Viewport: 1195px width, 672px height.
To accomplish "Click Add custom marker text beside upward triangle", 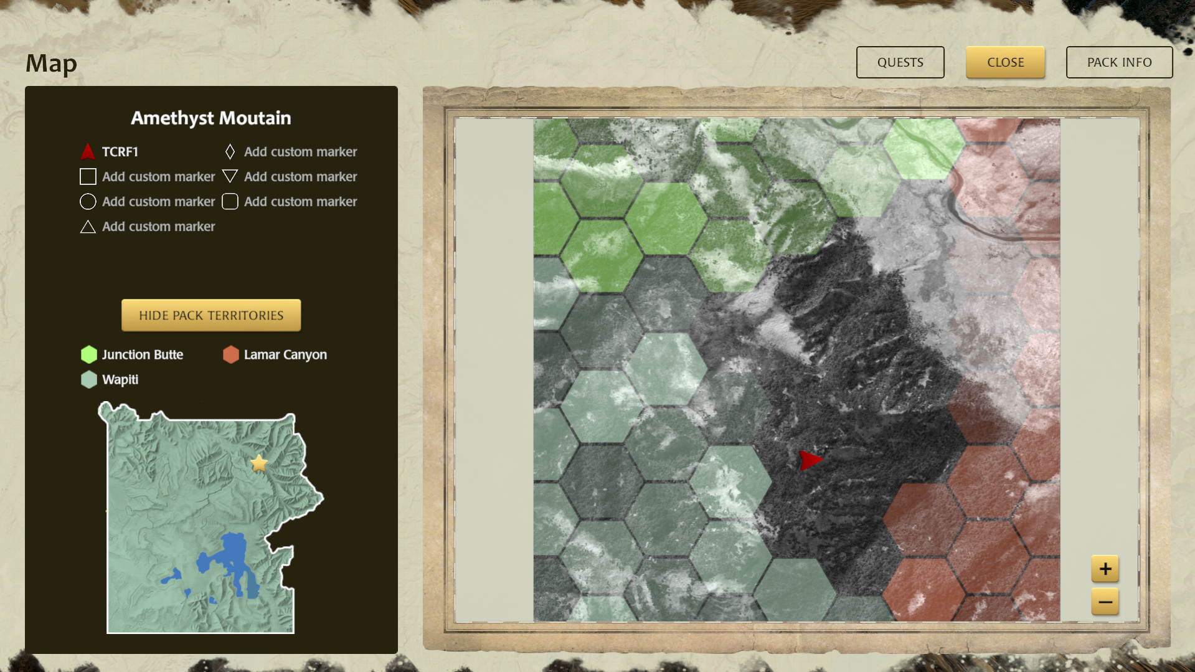I will tap(158, 227).
